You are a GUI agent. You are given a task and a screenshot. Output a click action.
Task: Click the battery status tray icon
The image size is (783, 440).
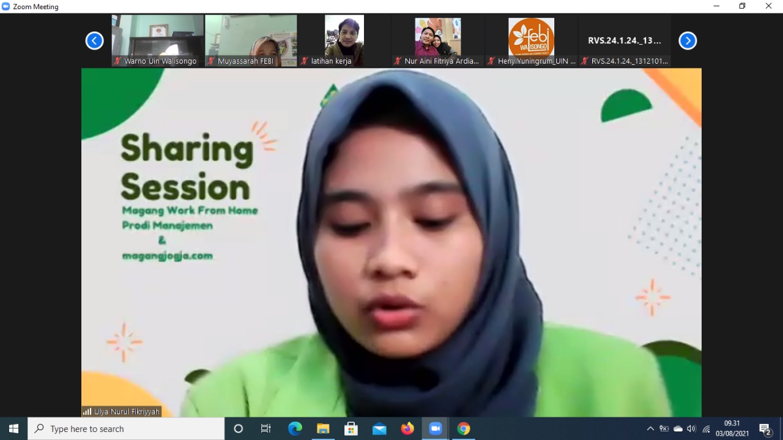(x=664, y=428)
